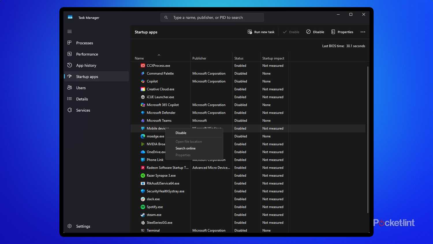Click the hamburger navigation menu
This screenshot has height=244, width=433.
click(x=69, y=31)
